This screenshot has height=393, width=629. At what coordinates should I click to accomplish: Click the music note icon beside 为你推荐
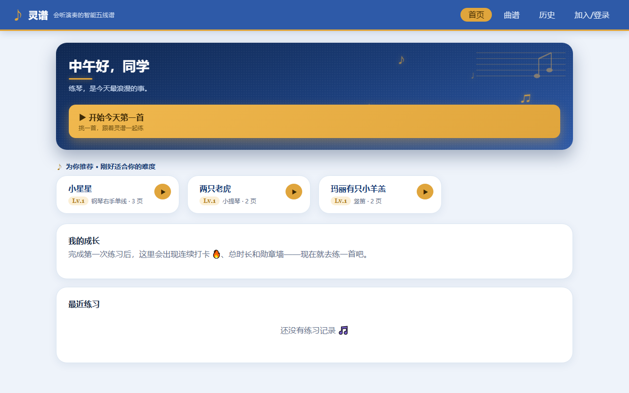tap(59, 167)
